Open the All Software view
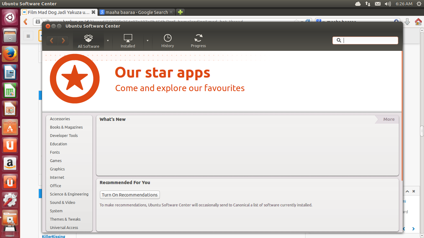Screen dimensions: 424x238 pos(88,41)
